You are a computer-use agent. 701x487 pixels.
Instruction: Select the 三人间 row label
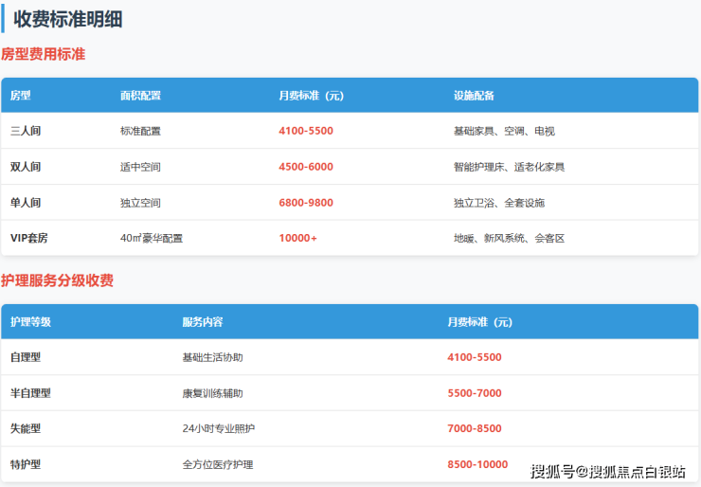tap(26, 131)
